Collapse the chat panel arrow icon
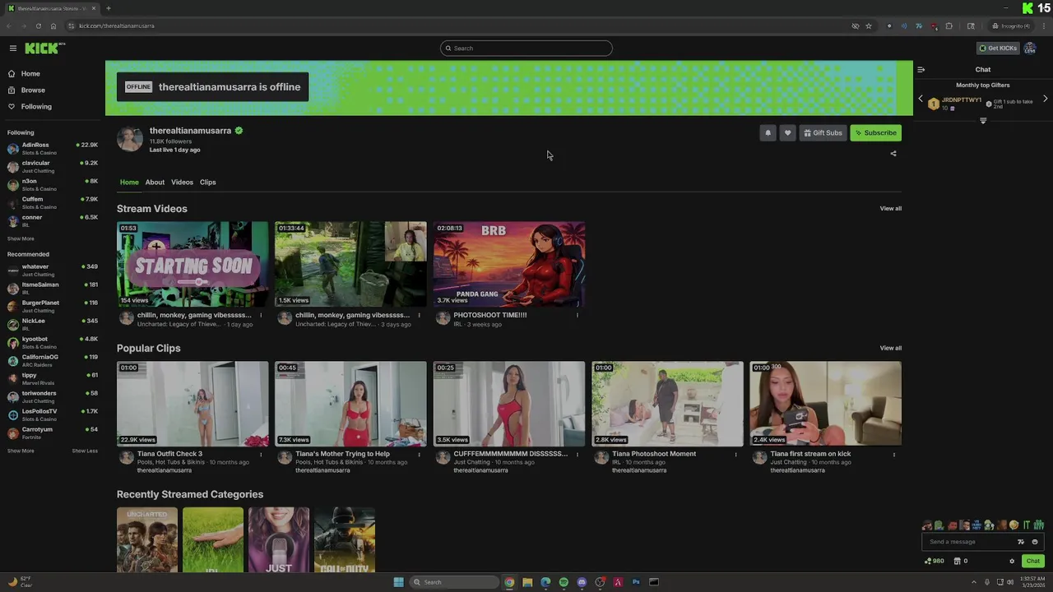 coord(921,70)
